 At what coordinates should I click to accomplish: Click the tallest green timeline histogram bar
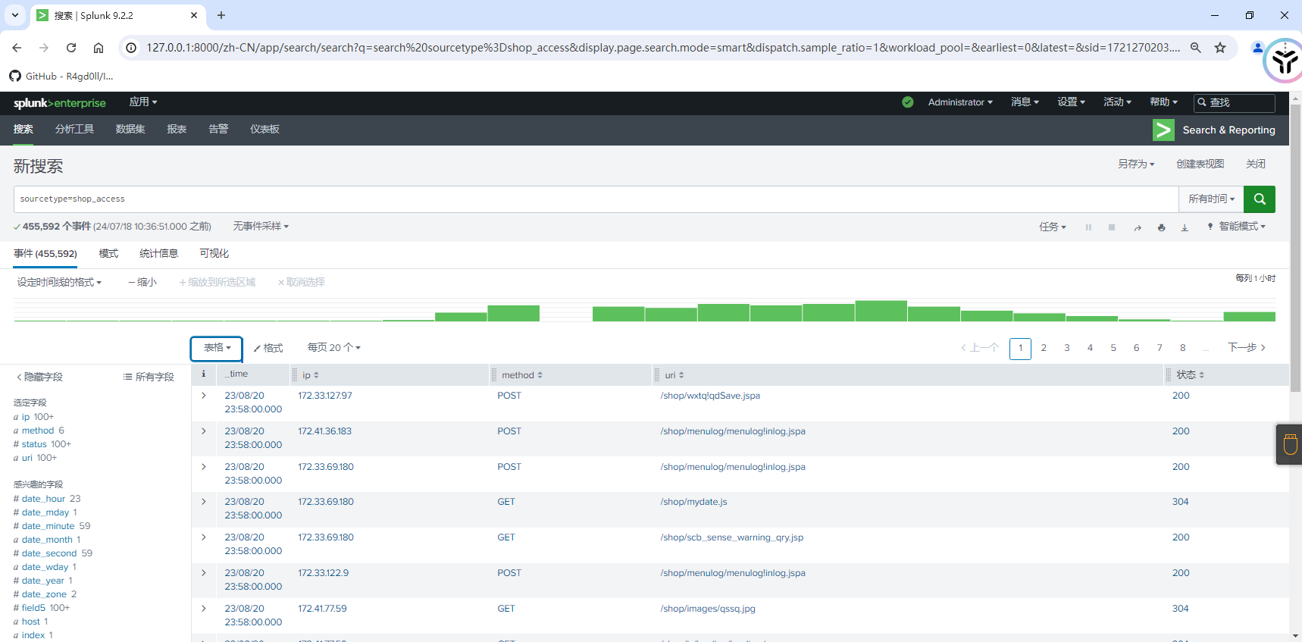pyautogui.click(x=881, y=311)
